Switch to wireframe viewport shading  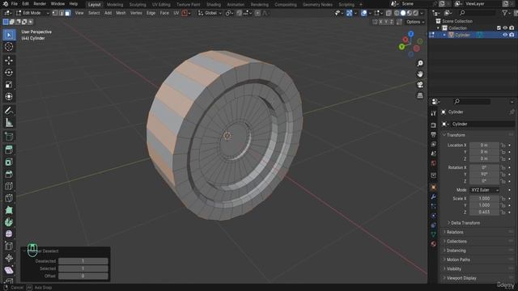(x=397, y=13)
